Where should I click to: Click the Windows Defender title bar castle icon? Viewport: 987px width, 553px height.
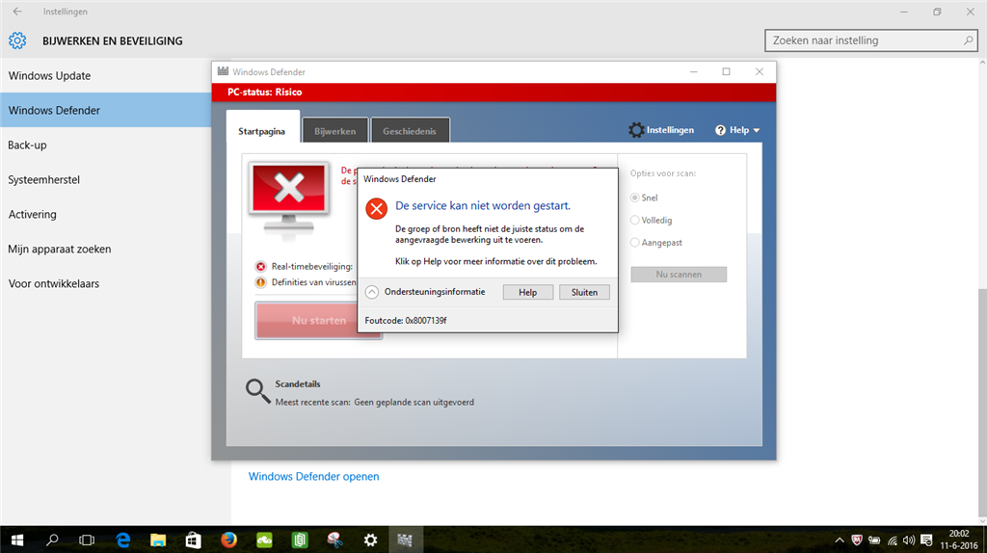223,71
